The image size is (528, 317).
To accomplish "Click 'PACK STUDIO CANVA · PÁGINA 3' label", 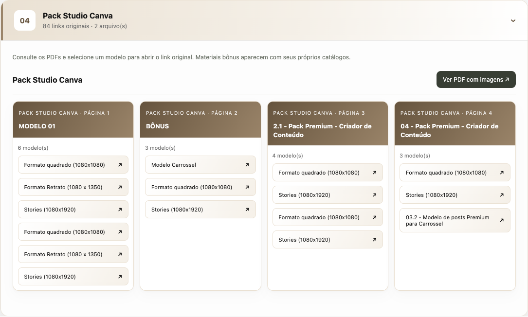I will click(x=319, y=113).
